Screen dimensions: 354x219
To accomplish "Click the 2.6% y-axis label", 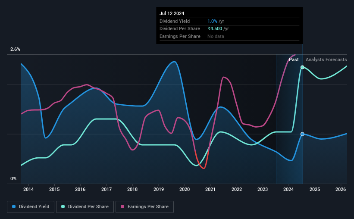I will tap(15, 49).
